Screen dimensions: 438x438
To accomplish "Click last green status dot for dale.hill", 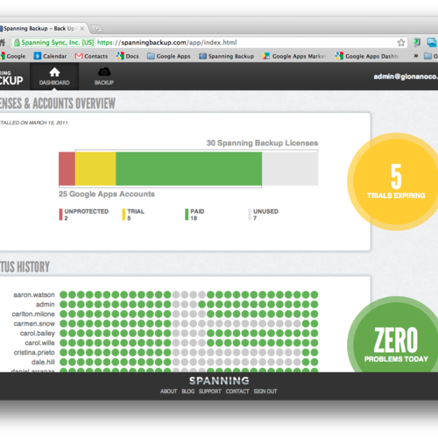I will pos(314,362).
